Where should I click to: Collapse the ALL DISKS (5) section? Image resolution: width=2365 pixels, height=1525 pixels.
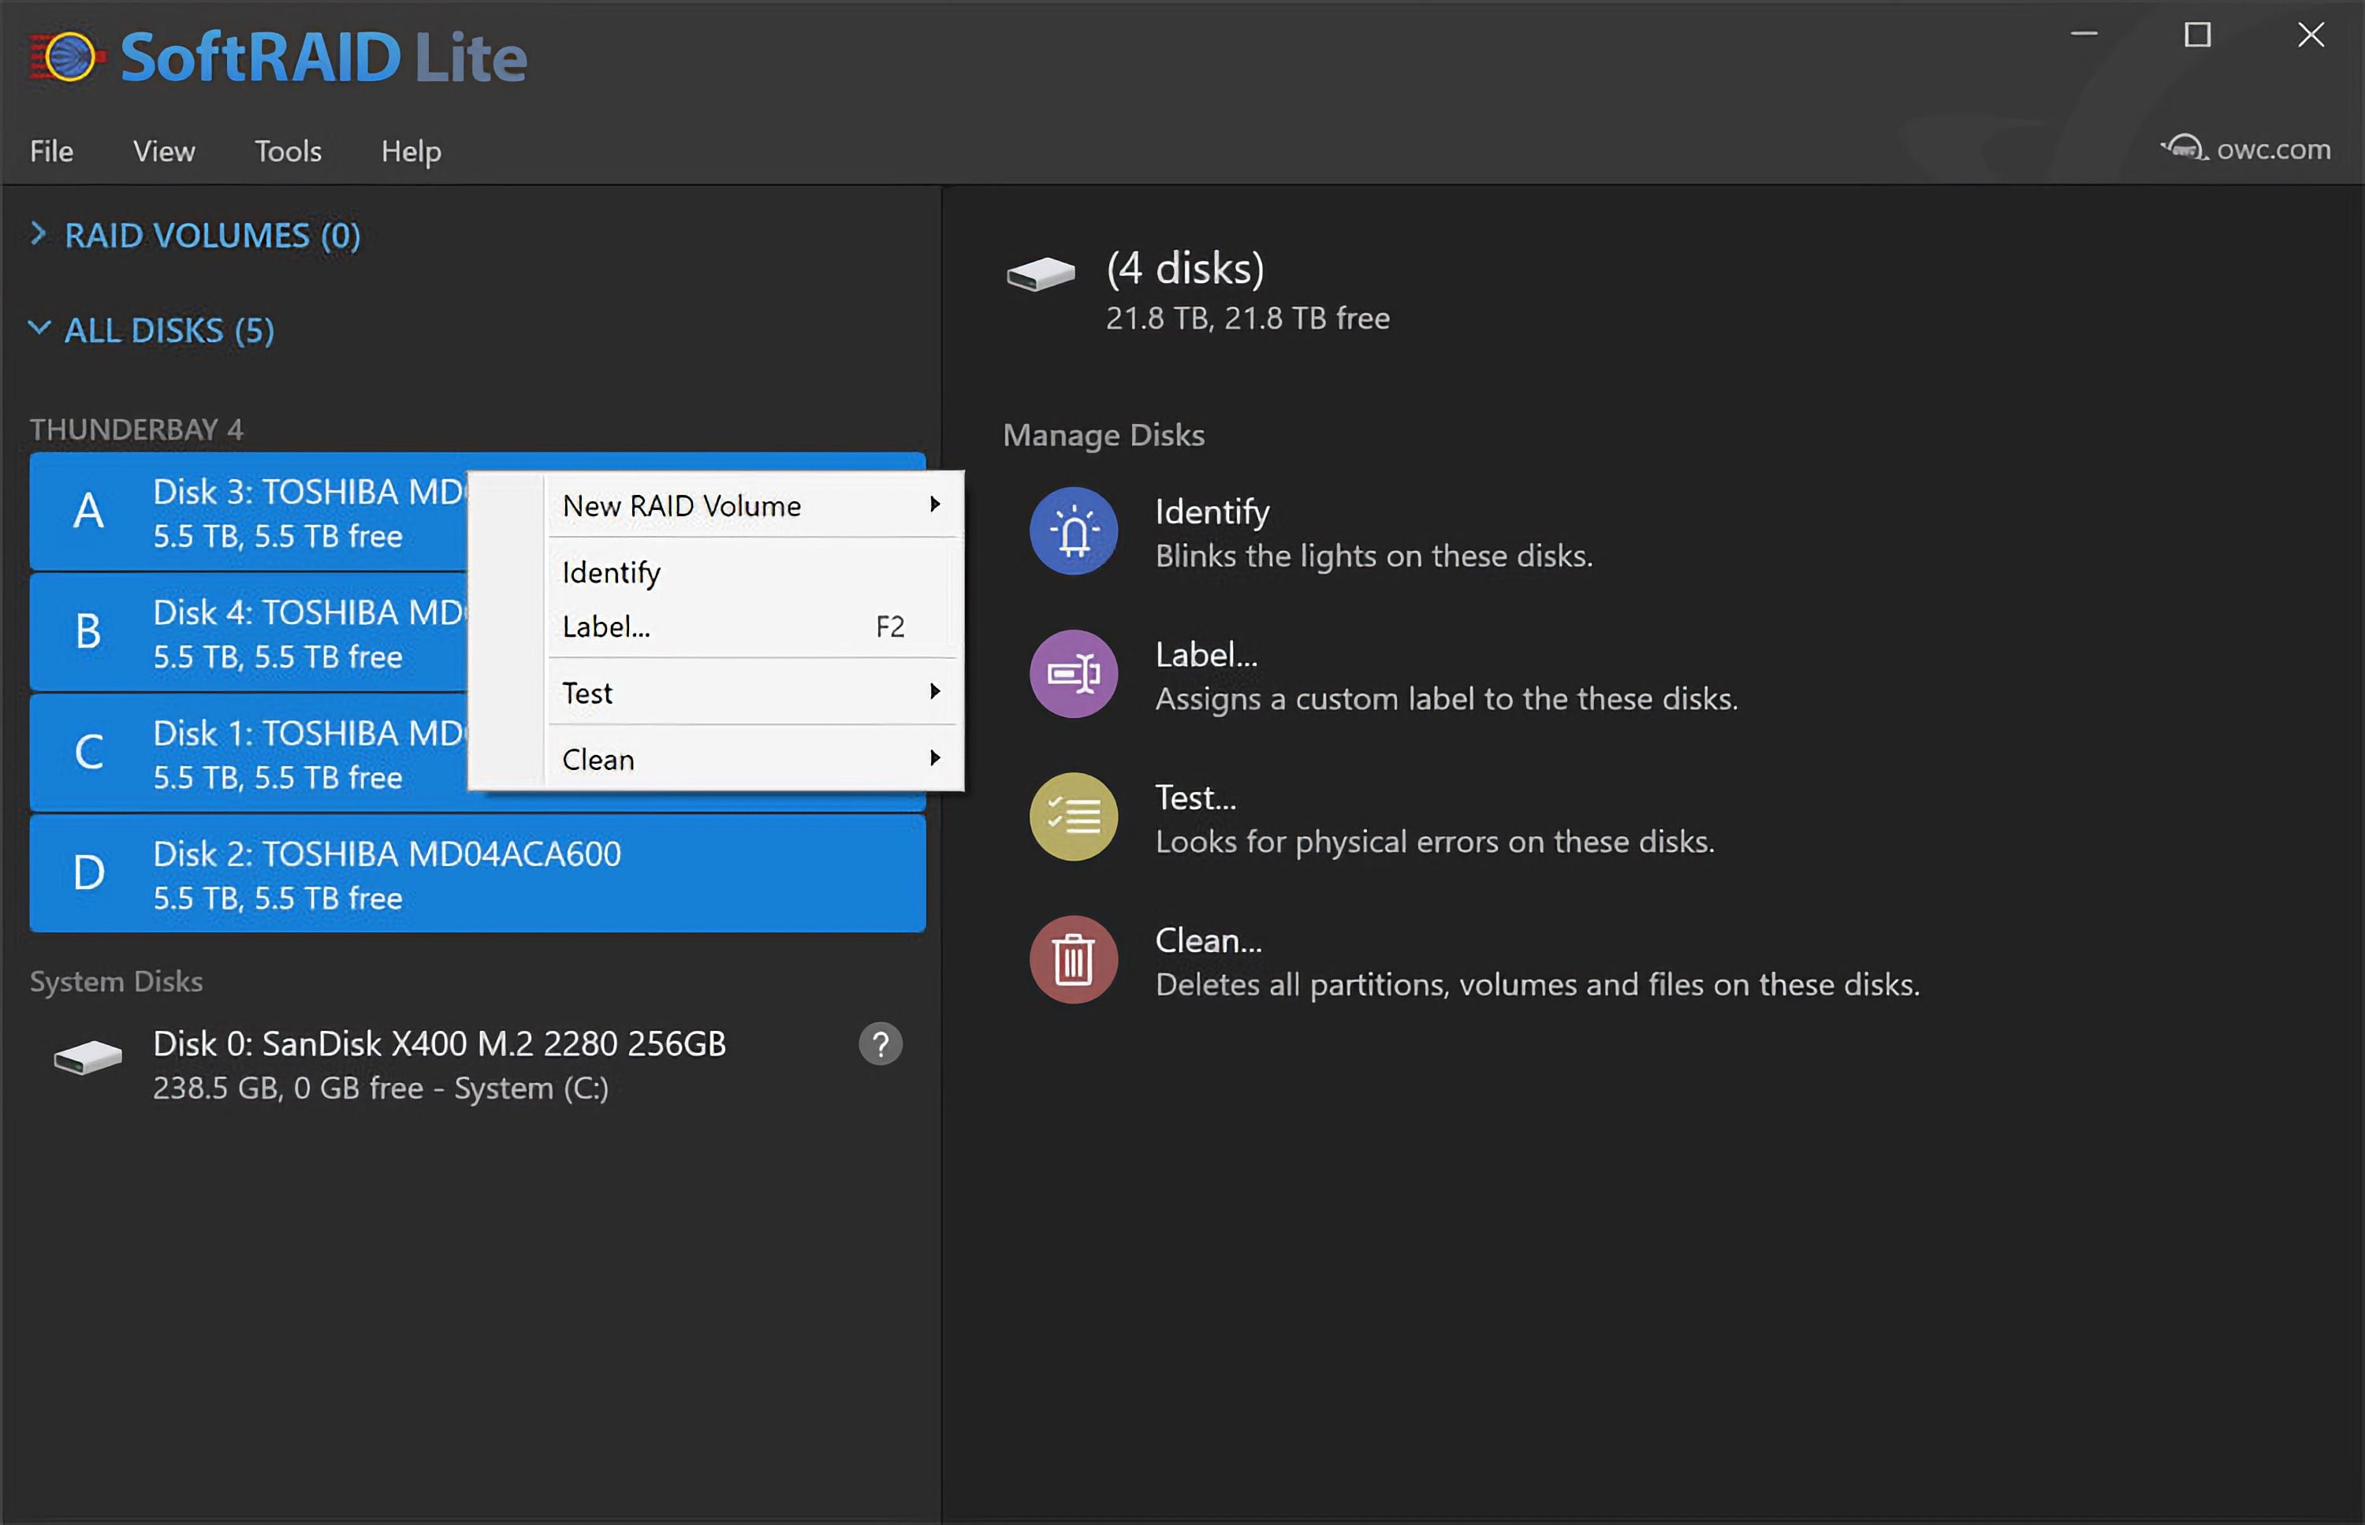(x=39, y=328)
